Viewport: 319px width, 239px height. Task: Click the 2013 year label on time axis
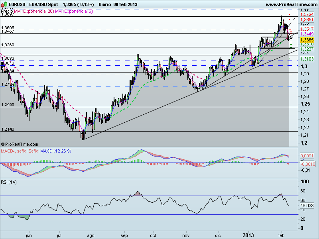pos(248,235)
